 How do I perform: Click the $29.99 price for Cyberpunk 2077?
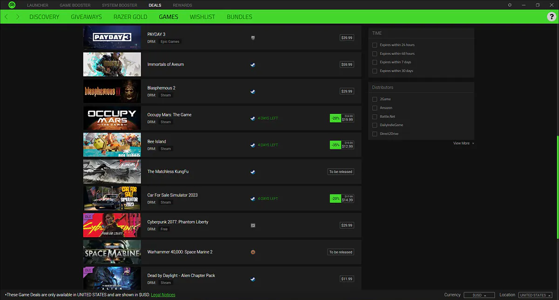pos(347,225)
